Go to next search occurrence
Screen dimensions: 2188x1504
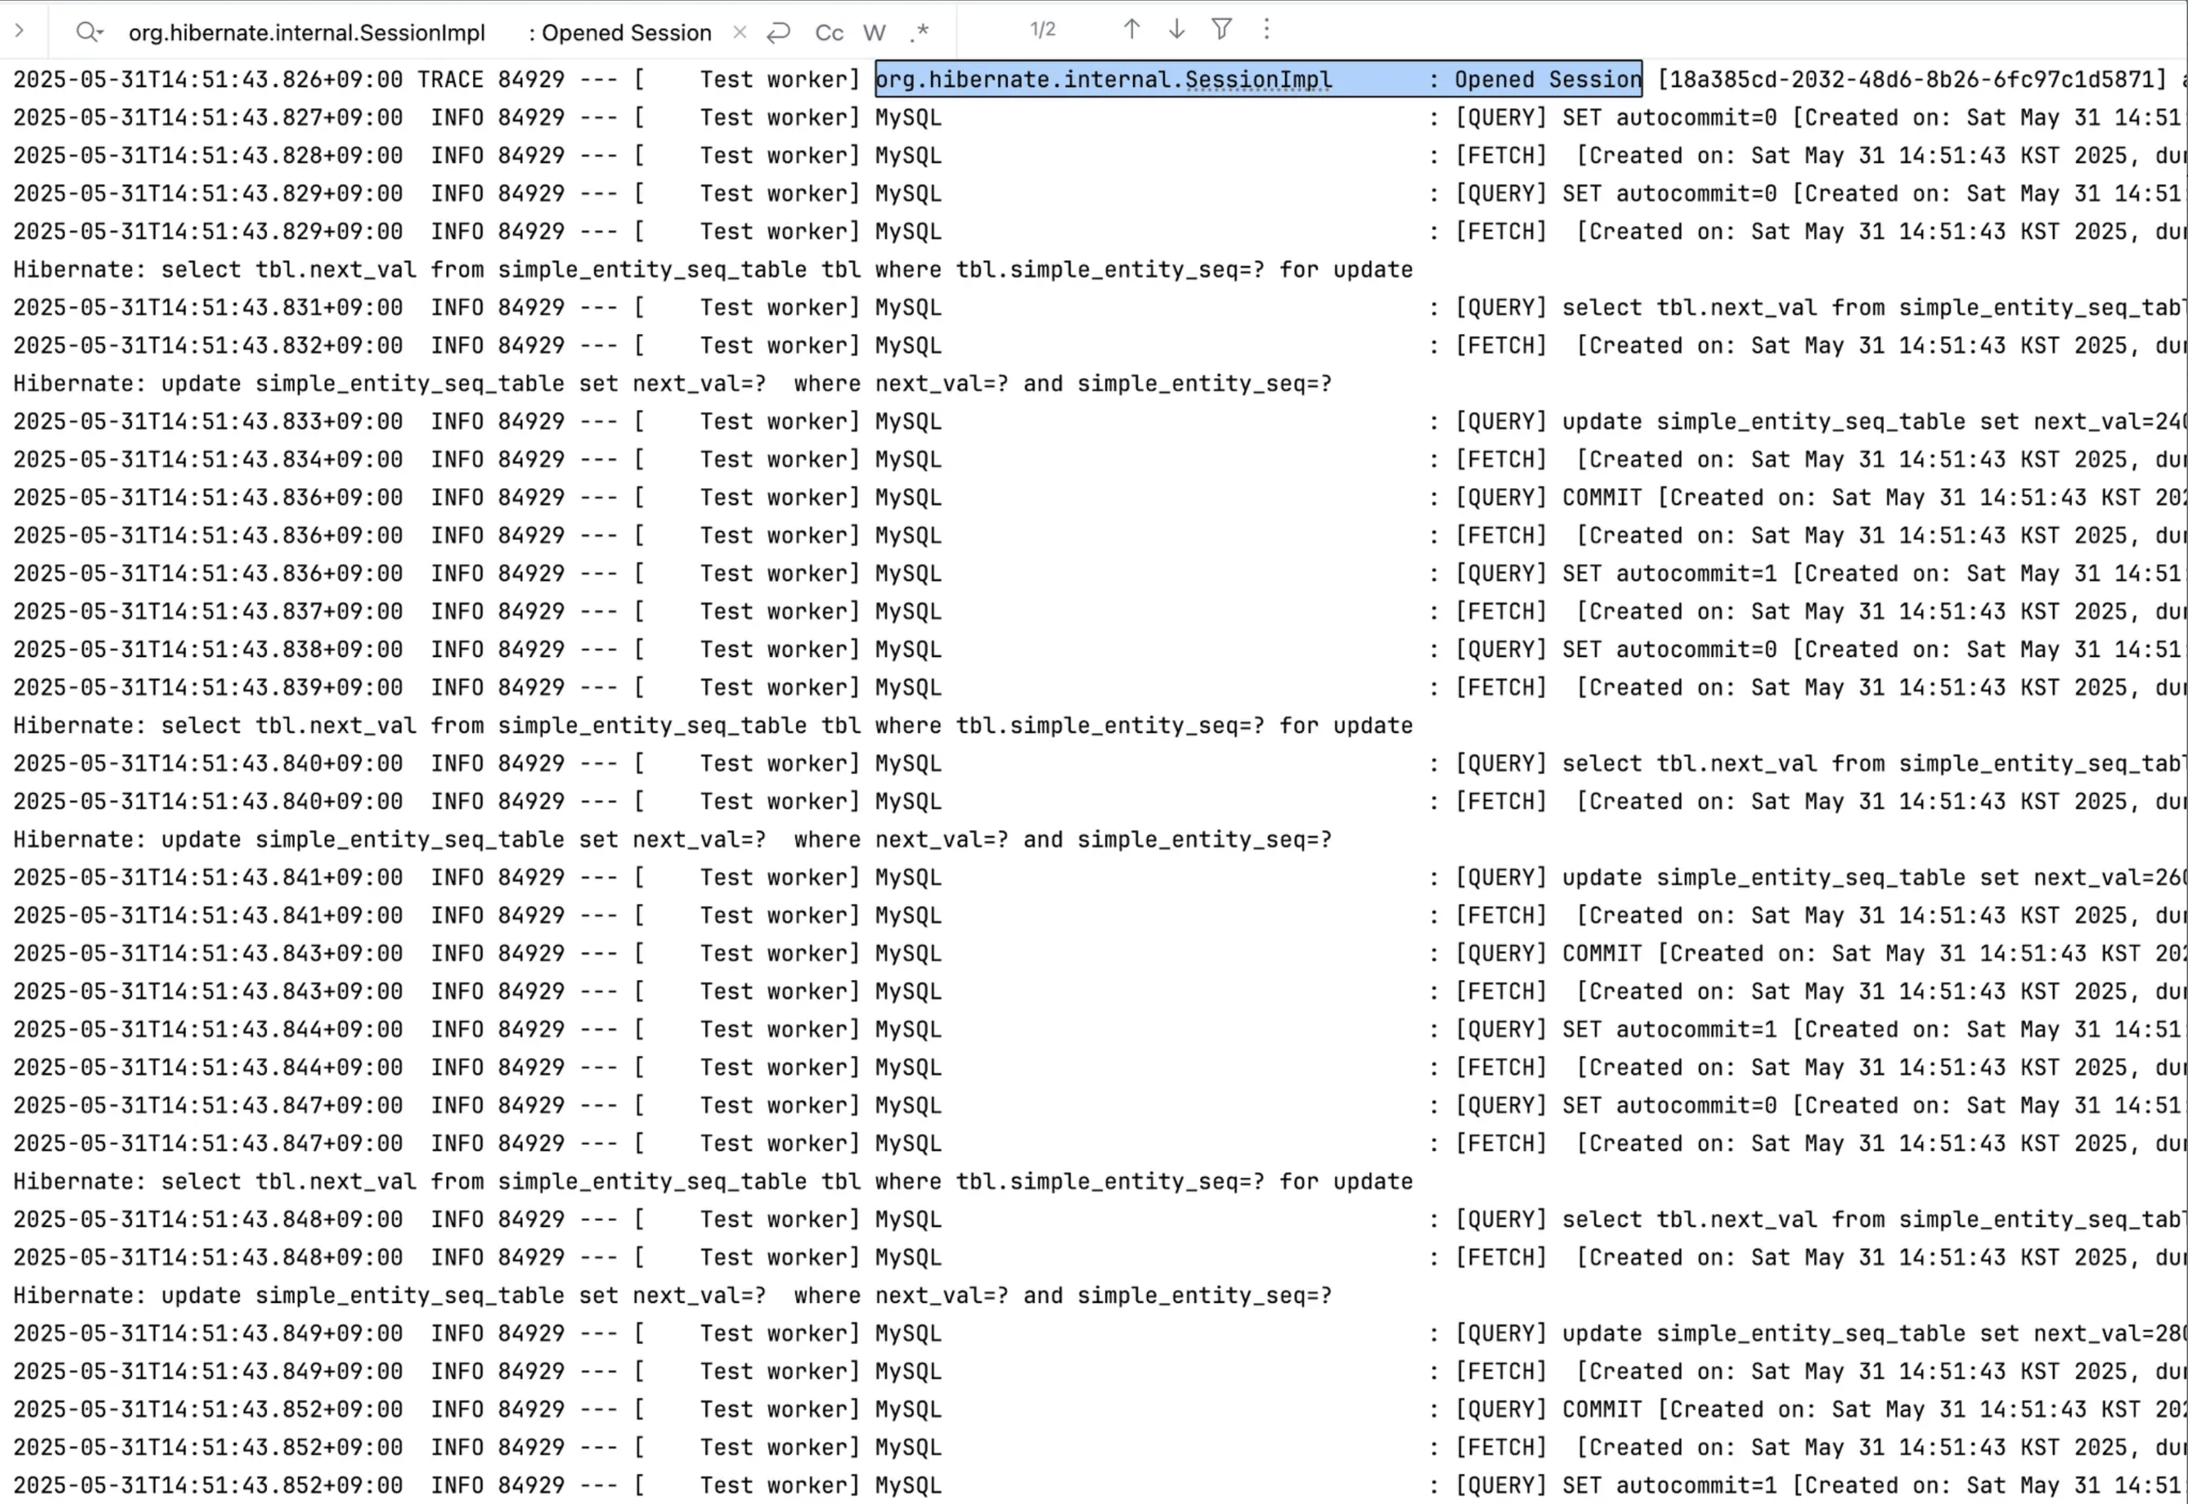tap(1176, 30)
